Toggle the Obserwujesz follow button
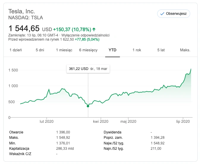Viewport: 200px width, 164px height. pyautogui.click(x=174, y=14)
